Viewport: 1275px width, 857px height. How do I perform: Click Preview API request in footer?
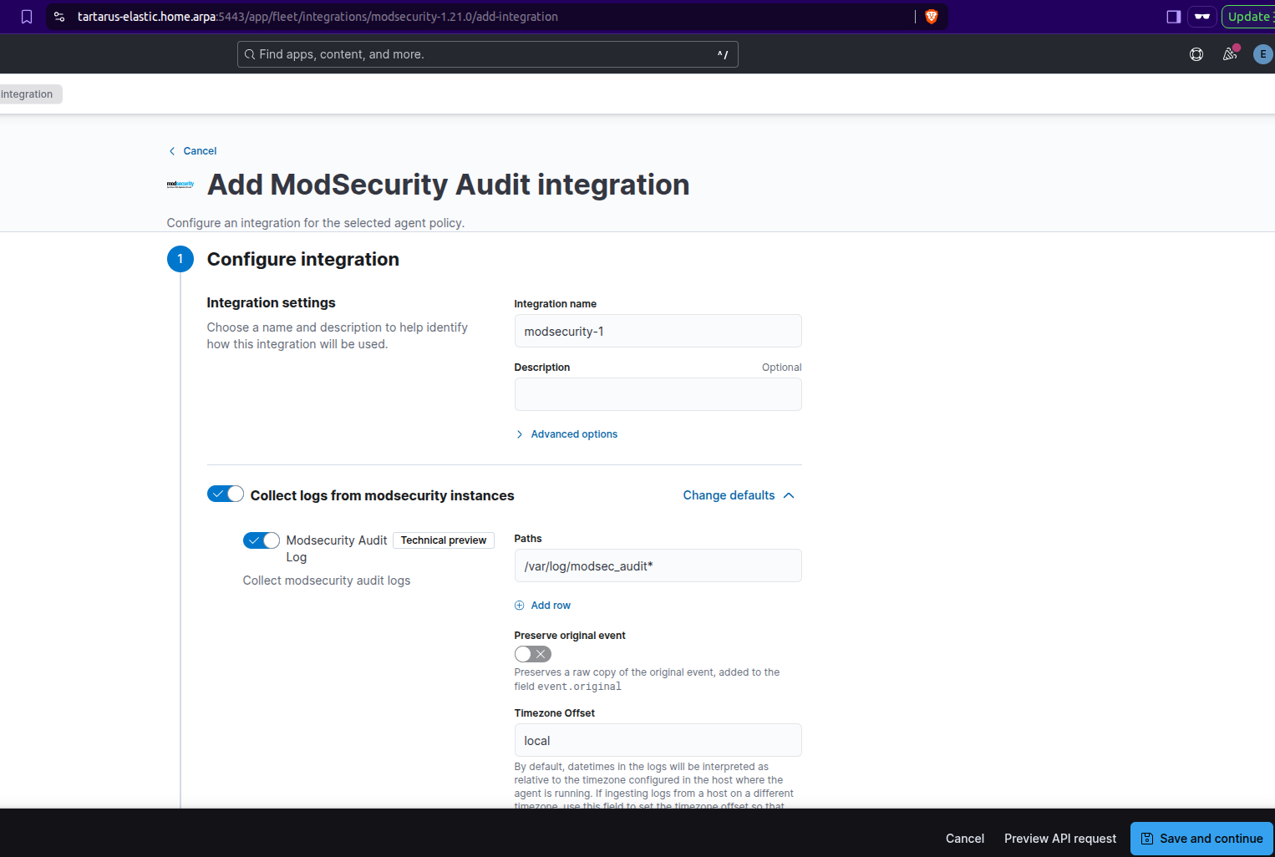1059,839
